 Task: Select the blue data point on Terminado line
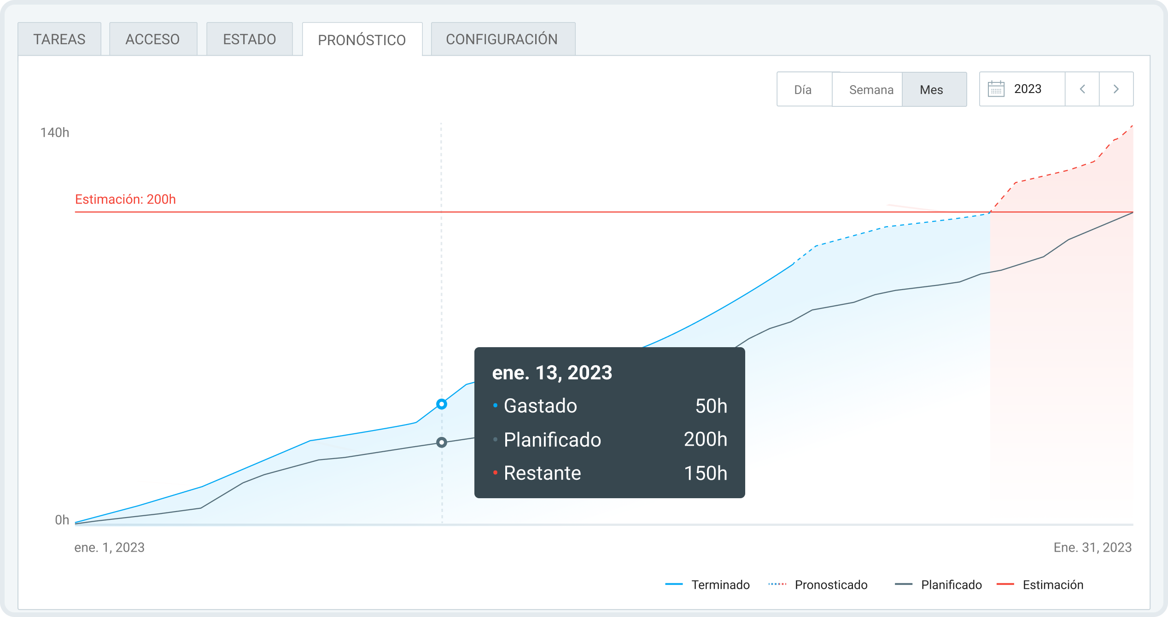tap(442, 404)
